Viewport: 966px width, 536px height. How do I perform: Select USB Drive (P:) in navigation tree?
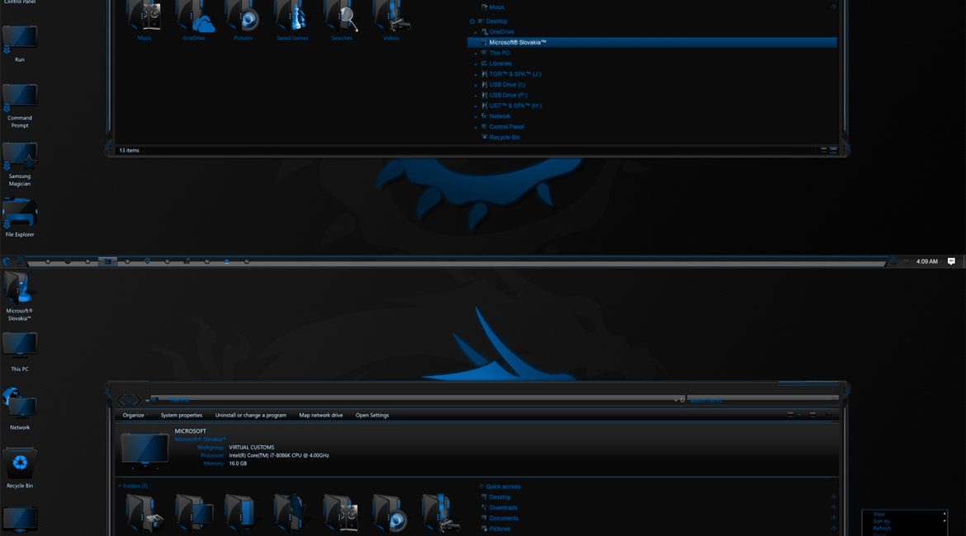(x=509, y=96)
